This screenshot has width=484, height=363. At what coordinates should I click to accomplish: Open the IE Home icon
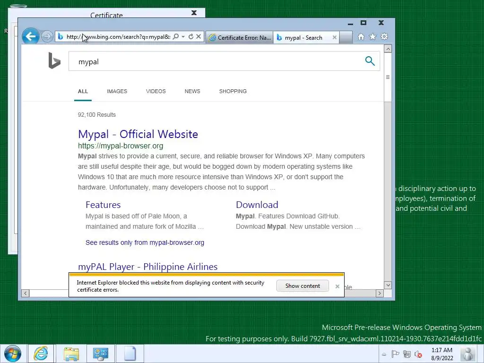(361, 37)
